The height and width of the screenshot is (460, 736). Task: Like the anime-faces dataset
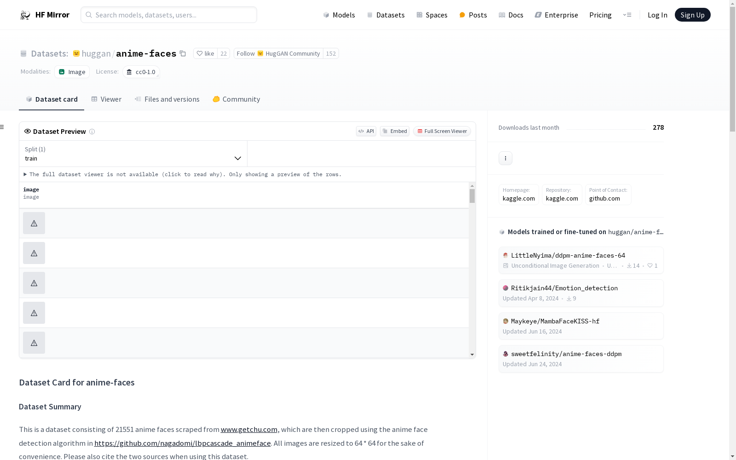click(x=205, y=53)
